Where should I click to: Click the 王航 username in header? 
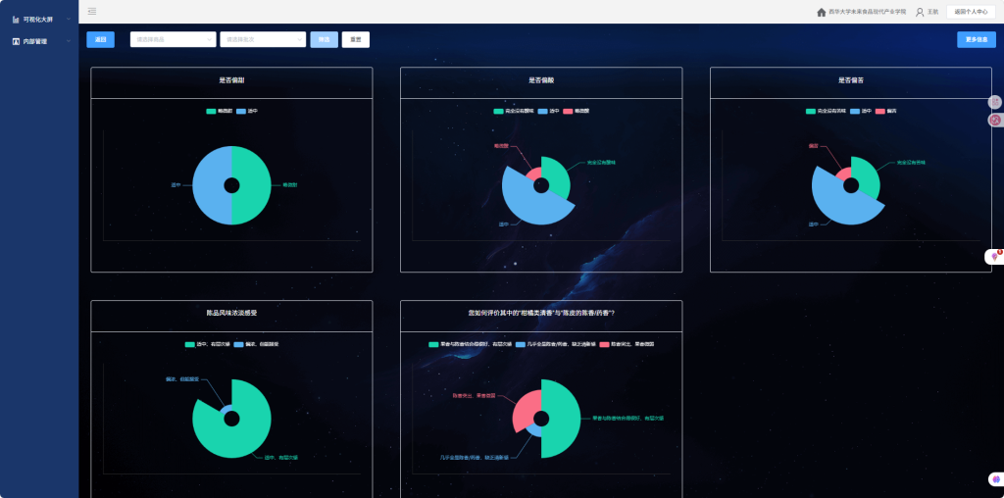tap(933, 12)
